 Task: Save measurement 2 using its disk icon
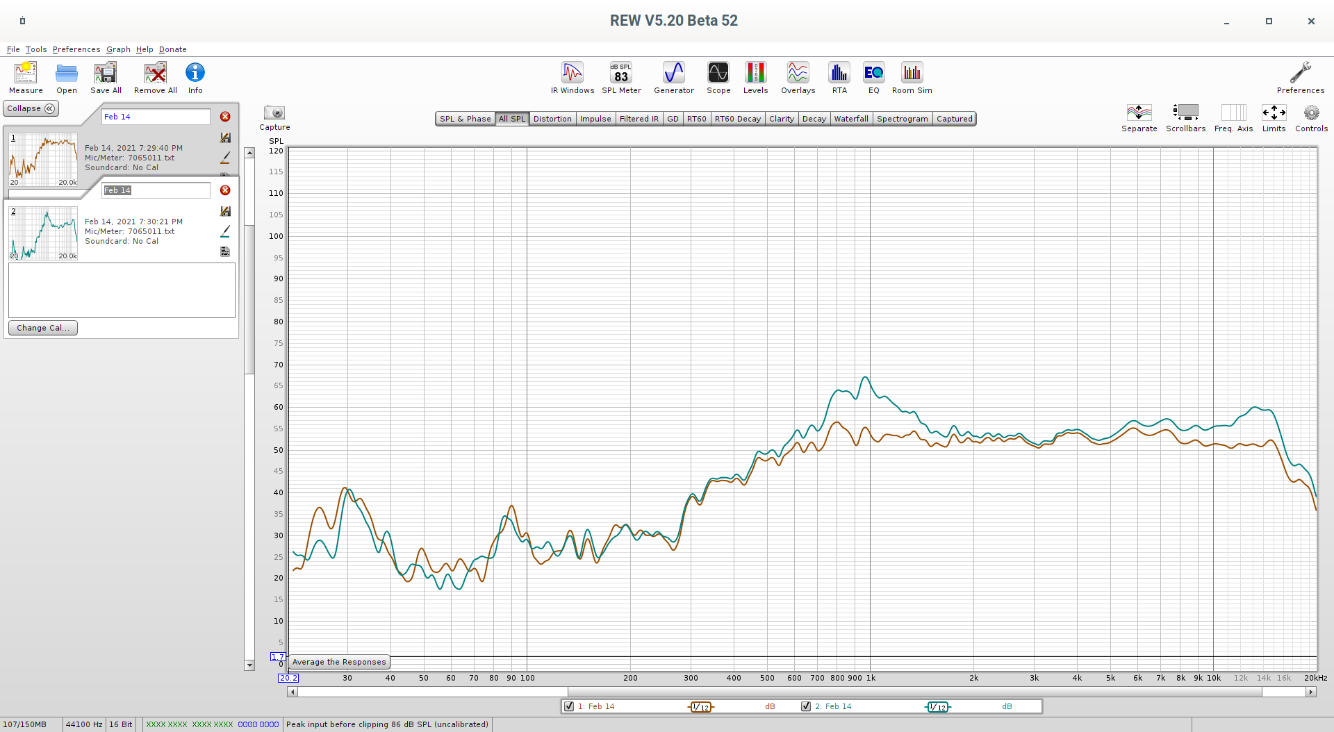point(225,211)
